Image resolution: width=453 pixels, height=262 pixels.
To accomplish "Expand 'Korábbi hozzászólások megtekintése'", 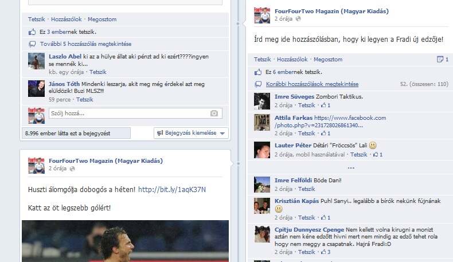I will click(312, 84).
